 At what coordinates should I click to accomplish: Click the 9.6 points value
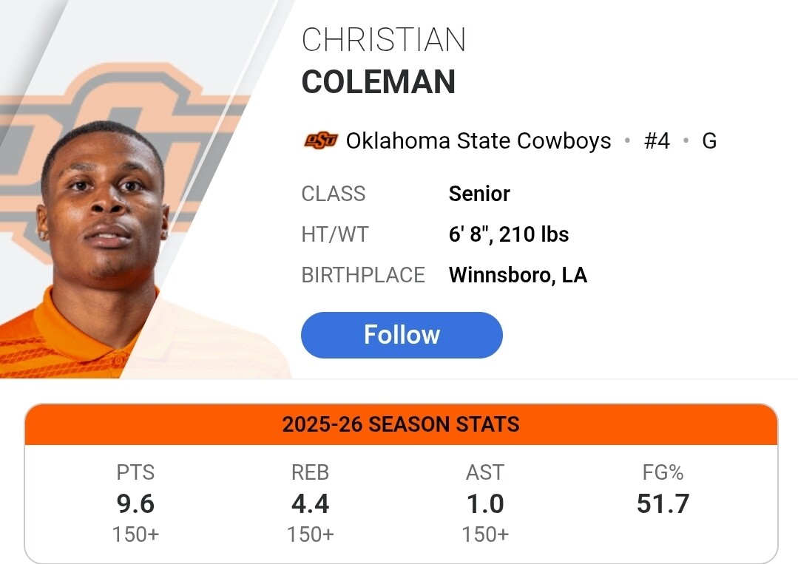coord(135,503)
